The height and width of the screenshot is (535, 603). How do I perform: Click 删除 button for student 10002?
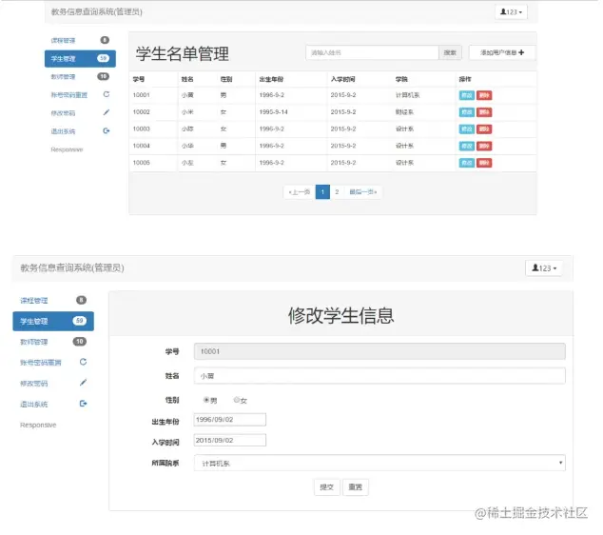coord(484,112)
